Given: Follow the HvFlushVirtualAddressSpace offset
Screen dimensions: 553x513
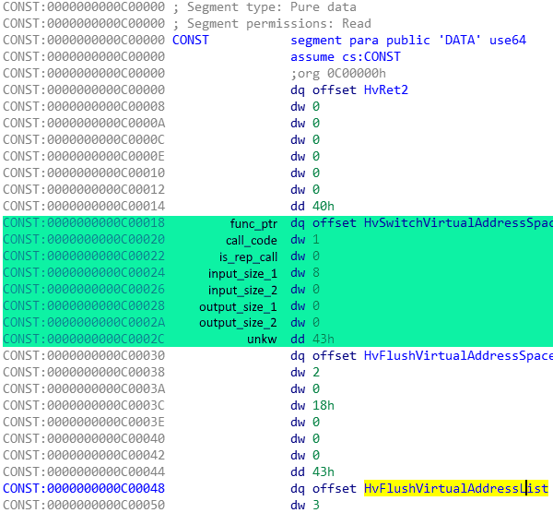Looking at the screenshot, I should pos(458,356).
